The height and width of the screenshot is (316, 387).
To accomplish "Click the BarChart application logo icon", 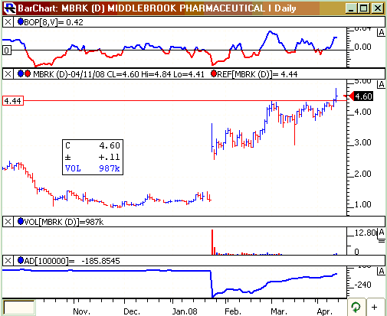I will 11,8.
